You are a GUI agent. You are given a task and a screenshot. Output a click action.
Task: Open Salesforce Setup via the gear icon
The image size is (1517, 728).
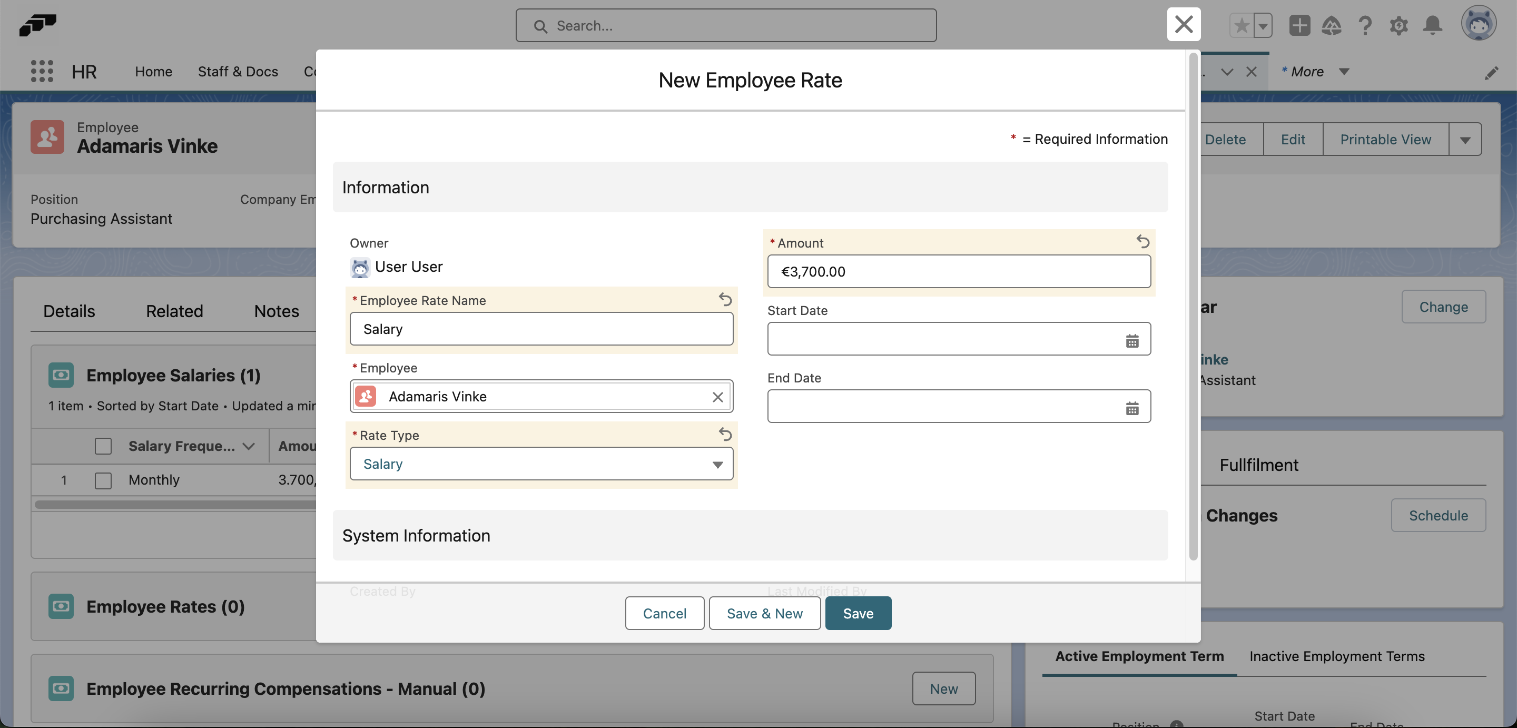pos(1399,25)
